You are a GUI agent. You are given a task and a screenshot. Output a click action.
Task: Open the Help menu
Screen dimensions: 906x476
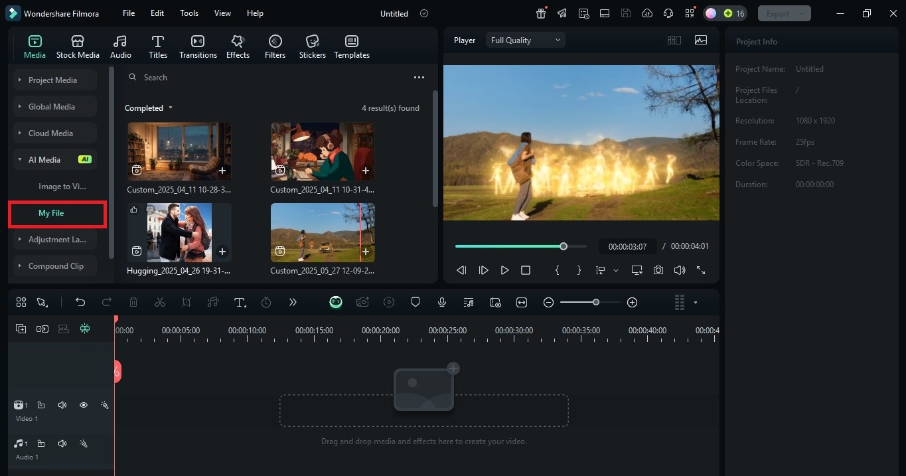click(x=255, y=13)
